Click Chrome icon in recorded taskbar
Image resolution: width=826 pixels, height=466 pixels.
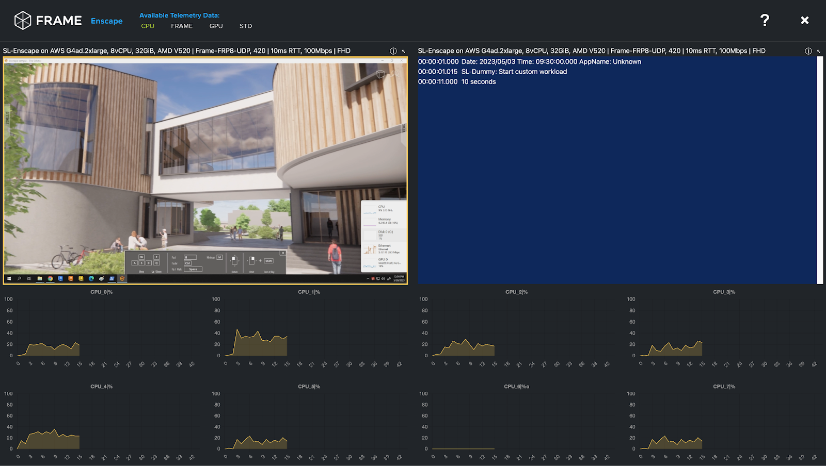point(50,278)
